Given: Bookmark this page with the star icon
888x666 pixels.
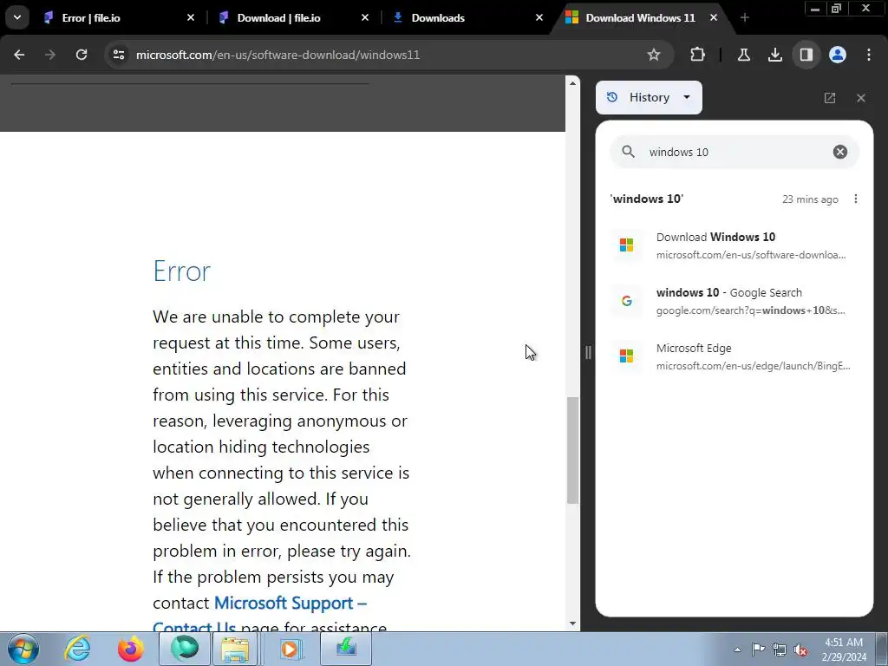Looking at the screenshot, I should 654,55.
